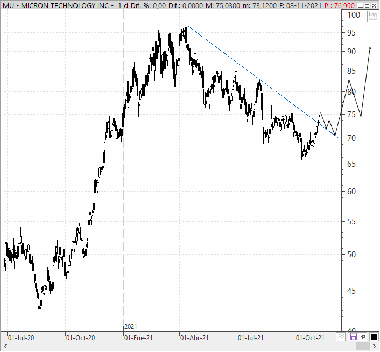Click the 70 price axis label

tap(351, 138)
